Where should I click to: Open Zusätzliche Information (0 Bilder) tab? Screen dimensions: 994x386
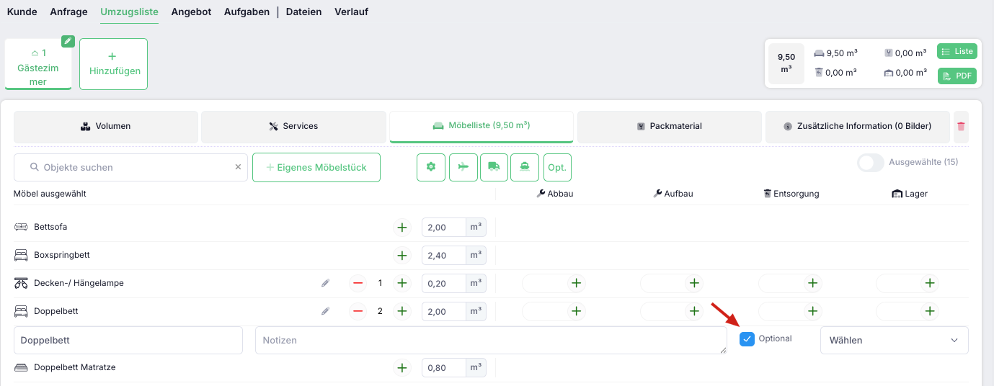tap(858, 126)
